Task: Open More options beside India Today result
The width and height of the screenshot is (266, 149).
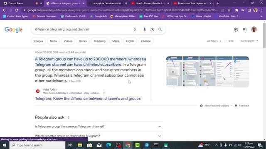Action: tap(104, 93)
